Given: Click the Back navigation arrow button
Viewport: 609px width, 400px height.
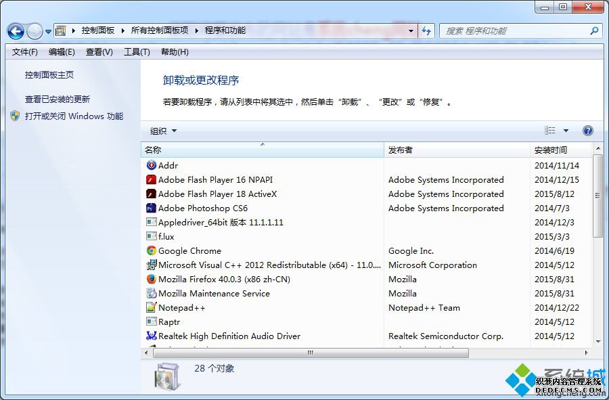Looking at the screenshot, I should [x=16, y=31].
